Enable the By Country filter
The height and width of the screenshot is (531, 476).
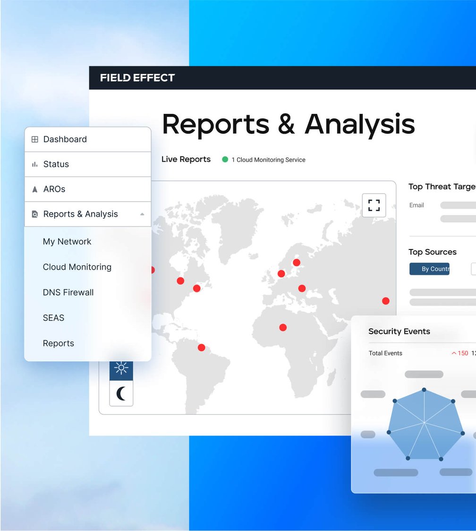point(429,269)
